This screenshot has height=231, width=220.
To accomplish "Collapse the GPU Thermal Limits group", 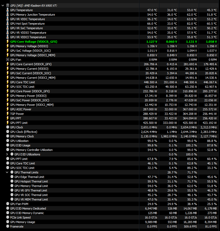I will click(7, 172).
